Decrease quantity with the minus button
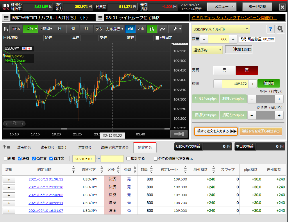The image size is (288, 222). [204, 39]
